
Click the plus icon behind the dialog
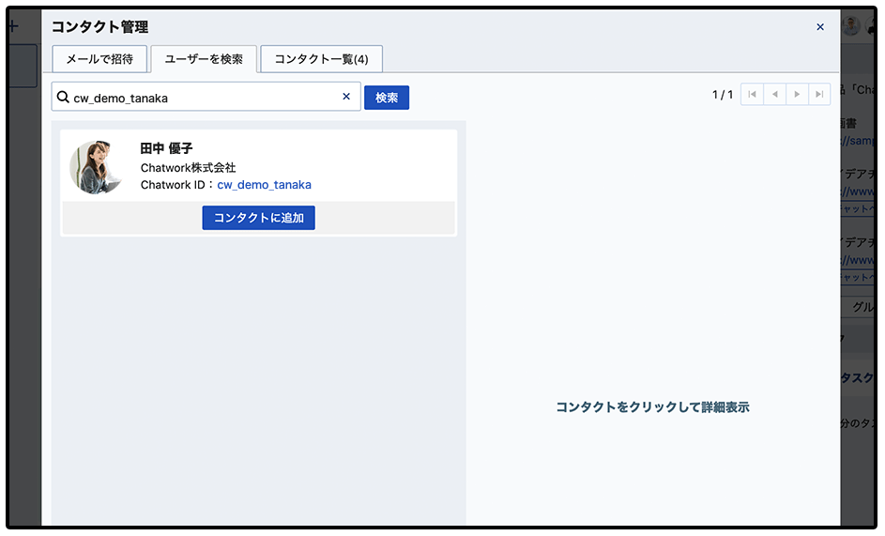pyautogui.click(x=13, y=27)
